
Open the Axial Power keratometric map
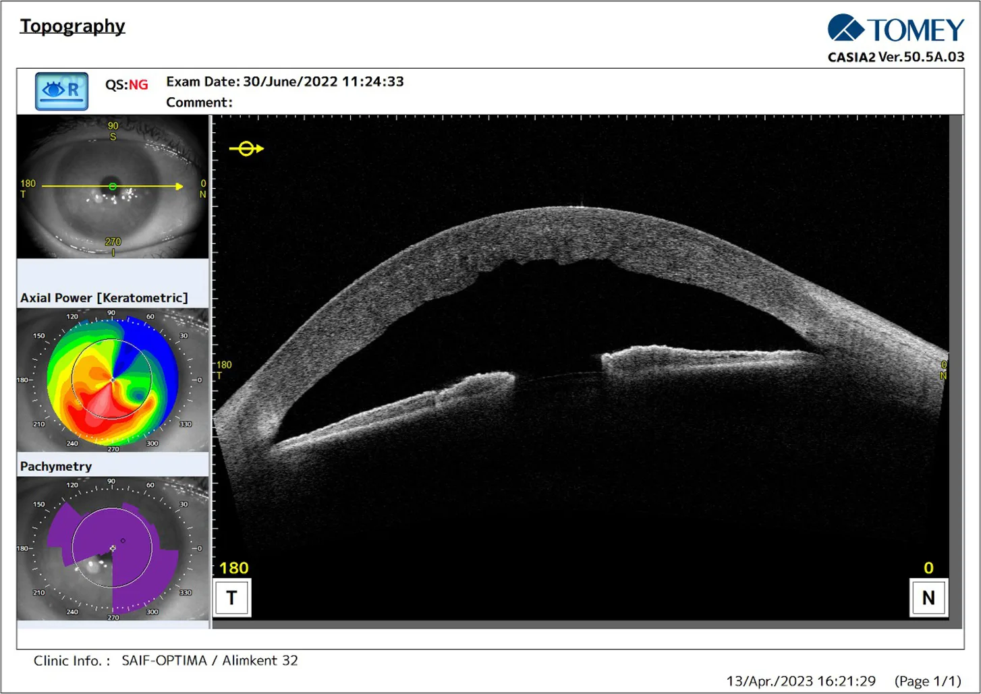click(x=113, y=380)
